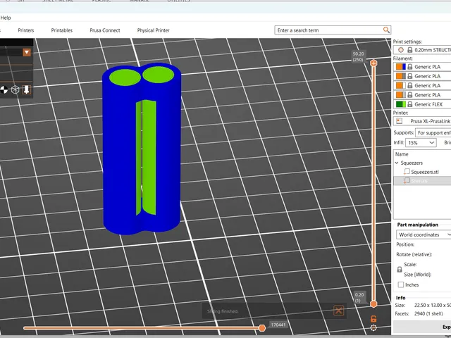This screenshot has height=338, width=451.
Task: Open the orange dropdown arrow in legend panel
Action: point(27,52)
